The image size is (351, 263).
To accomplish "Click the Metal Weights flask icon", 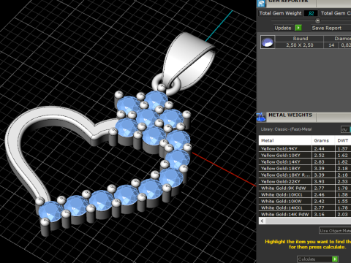I will [261, 117].
